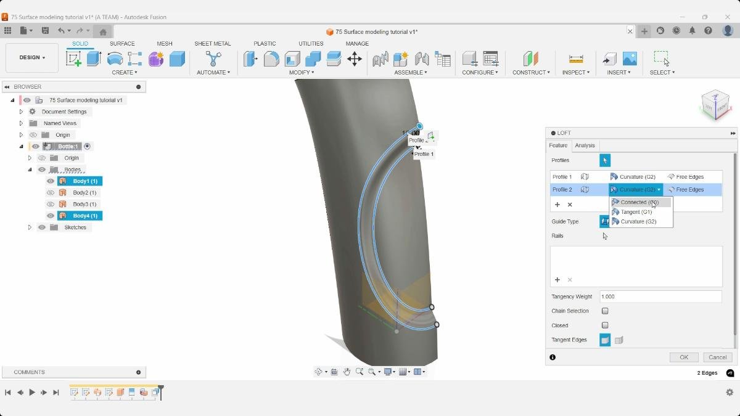The width and height of the screenshot is (740, 416).
Task: Toggle visibility of Sketches folder
Action: (42, 227)
